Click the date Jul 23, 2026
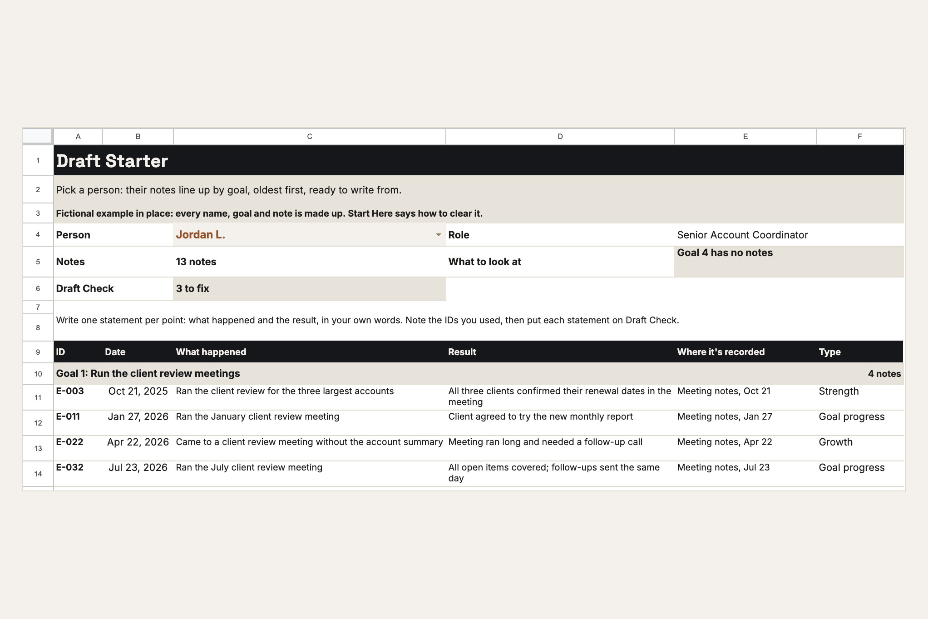The height and width of the screenshot is (619, 928). coord(138,467)
